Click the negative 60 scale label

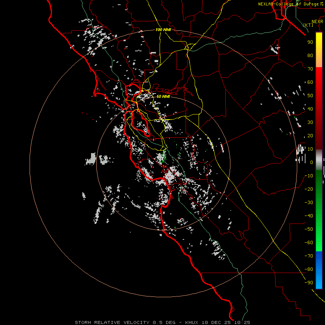point(309,243)
